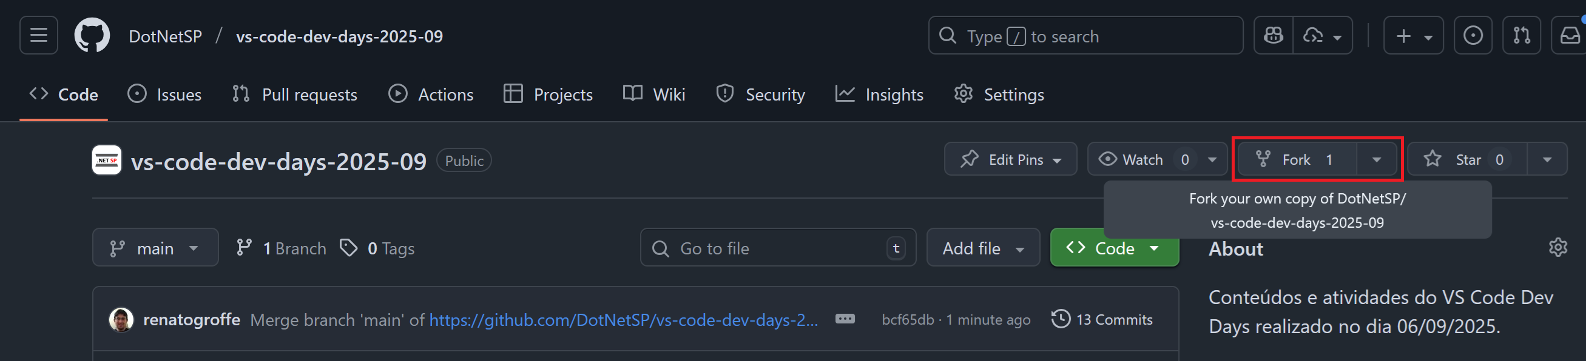
Task: Click the GitHub Octocat logo
Action: coord(92,36)
